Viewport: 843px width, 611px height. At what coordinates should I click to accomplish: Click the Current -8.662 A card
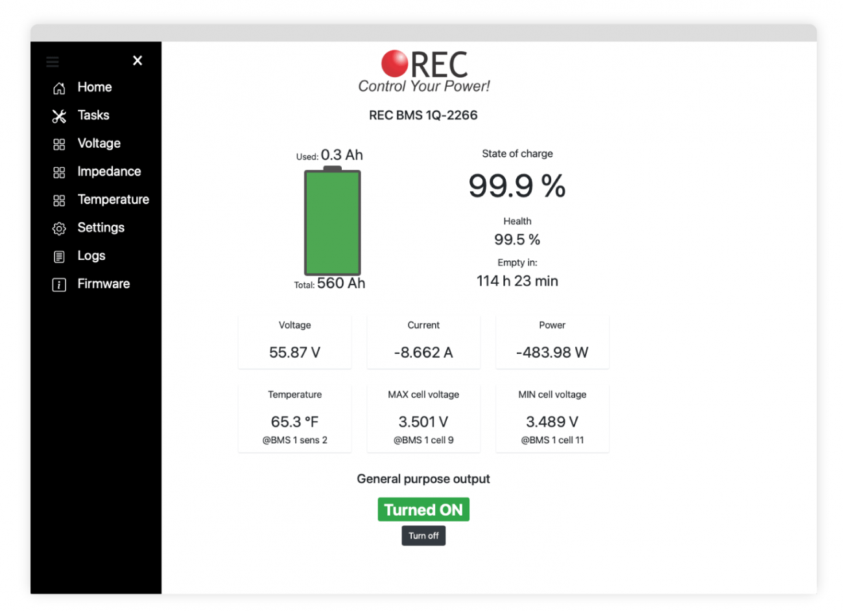click(423, 342)
